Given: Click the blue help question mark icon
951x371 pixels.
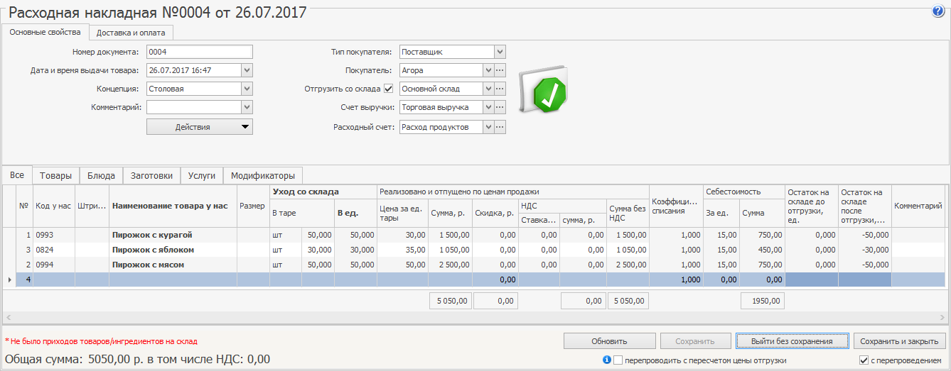Looking at the screenshot, I should pyautogui.click(x=938, y=11).
